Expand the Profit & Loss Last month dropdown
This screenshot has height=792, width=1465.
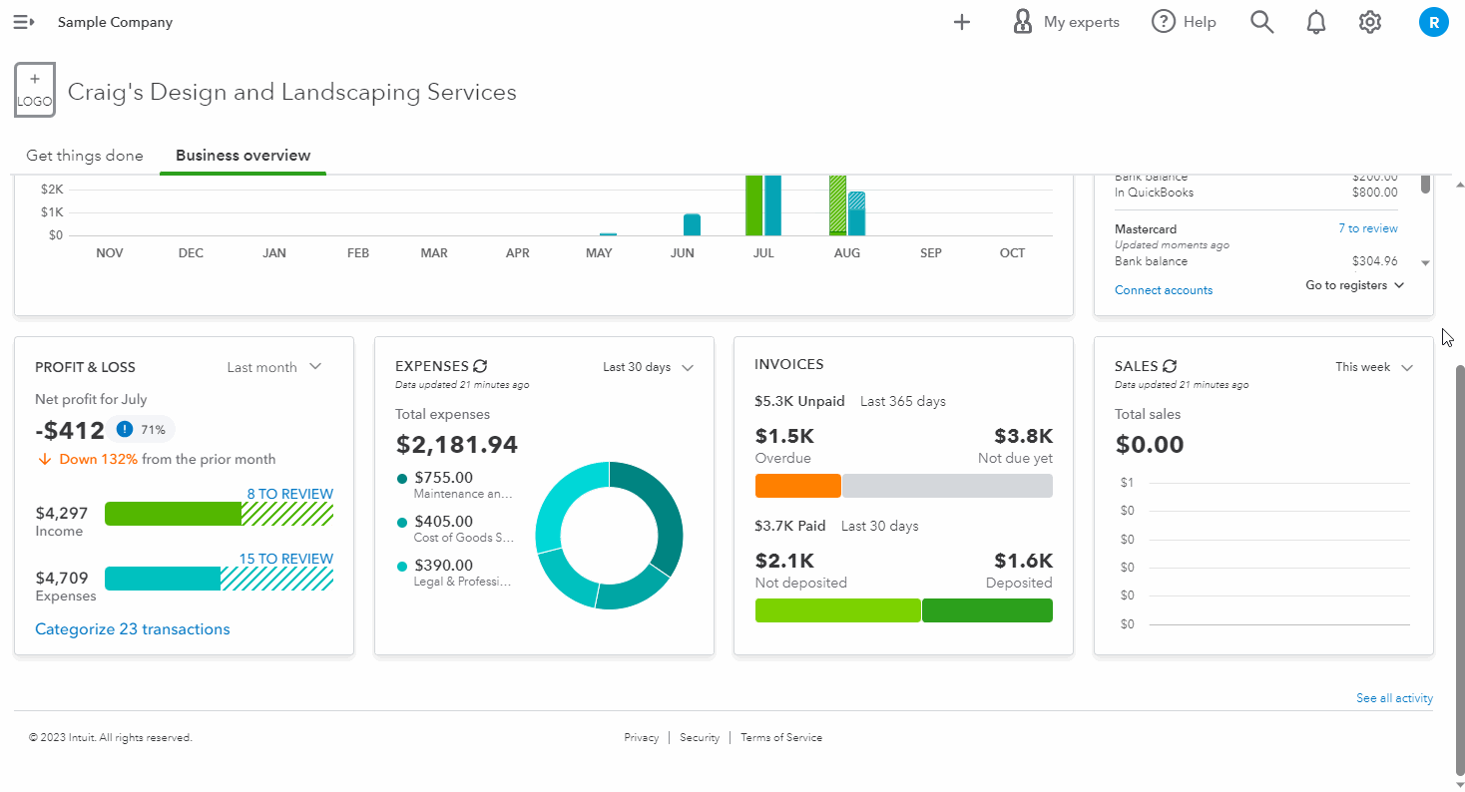coord(274,367)
